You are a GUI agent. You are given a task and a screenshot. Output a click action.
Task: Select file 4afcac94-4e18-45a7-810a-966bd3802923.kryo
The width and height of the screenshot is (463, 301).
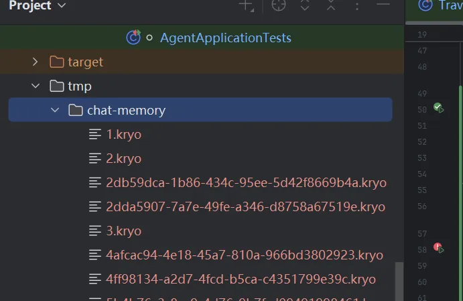coord(245,255)
